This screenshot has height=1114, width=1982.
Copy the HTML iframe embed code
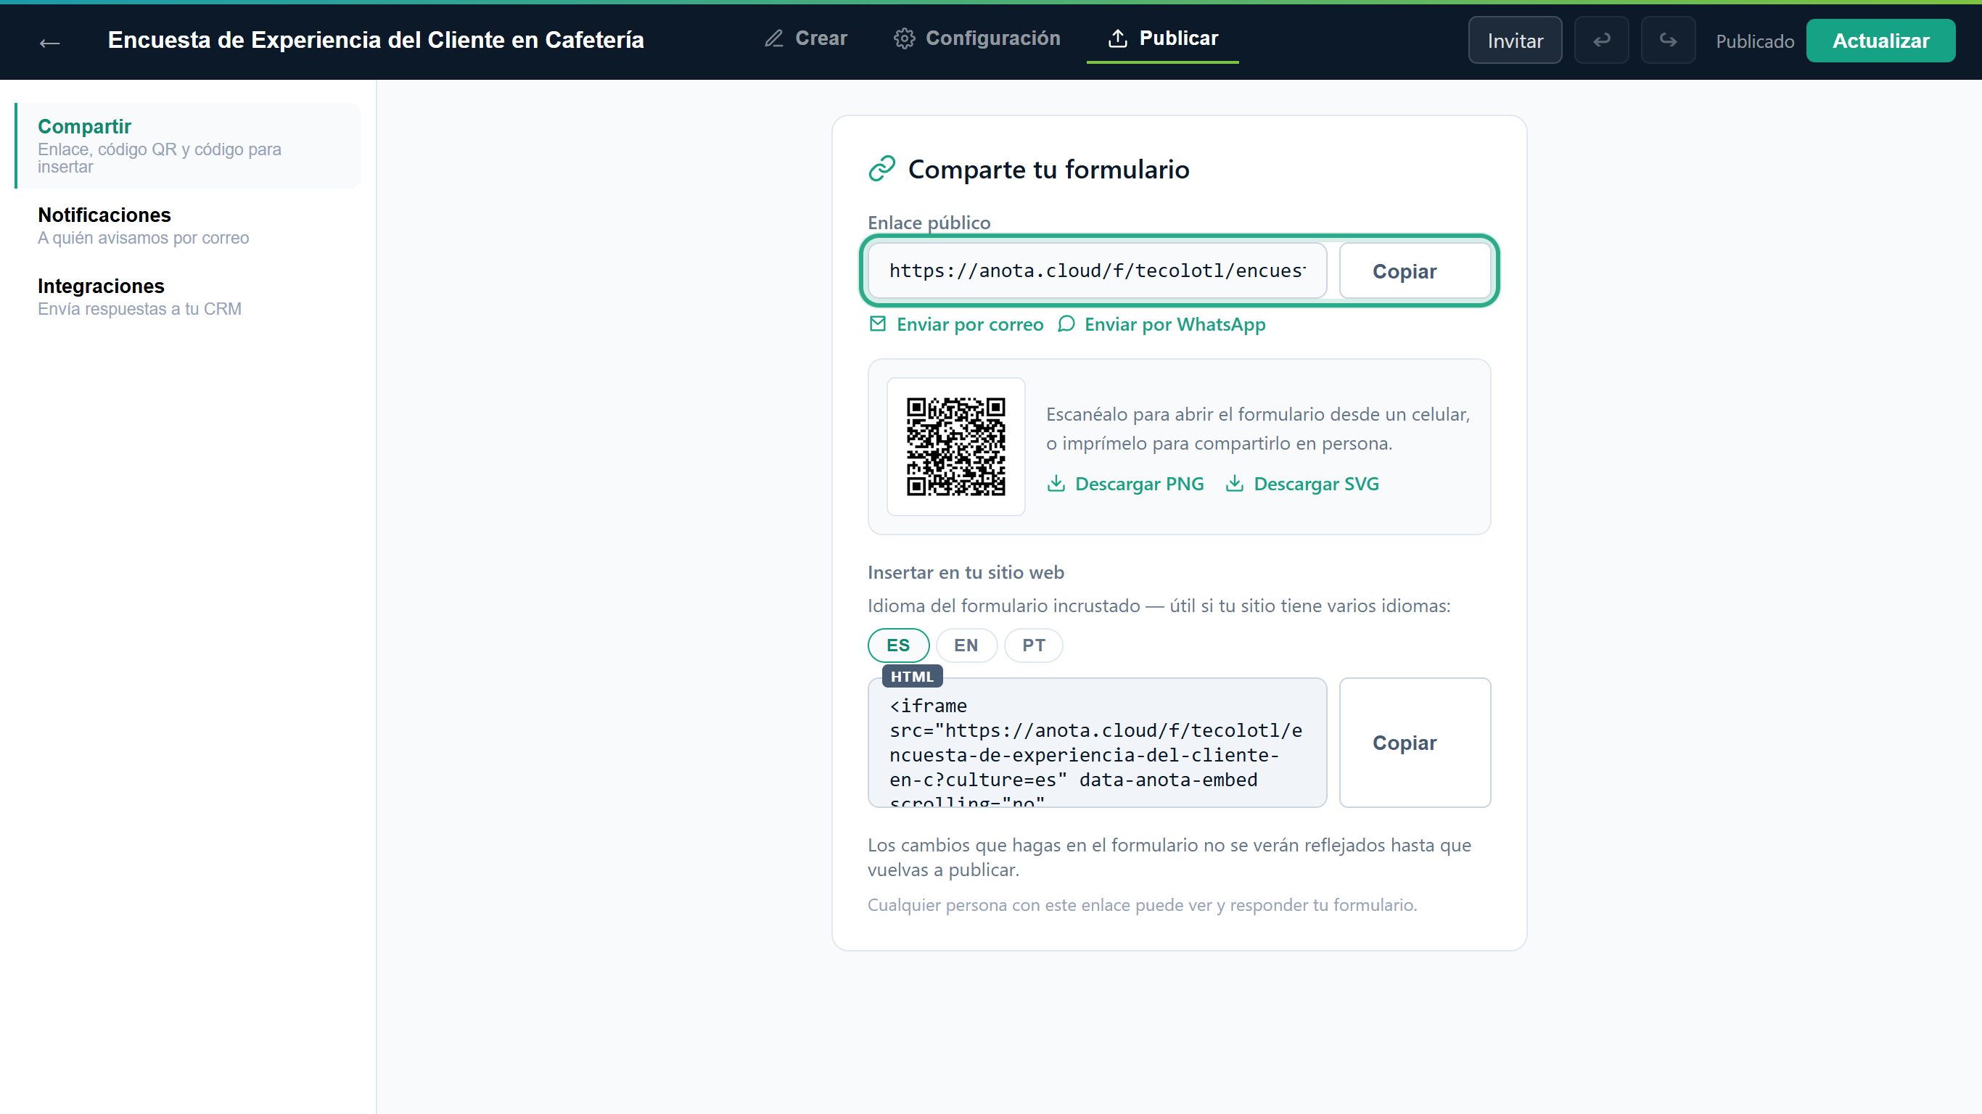pyautogui.click(x=1414, y=743)
